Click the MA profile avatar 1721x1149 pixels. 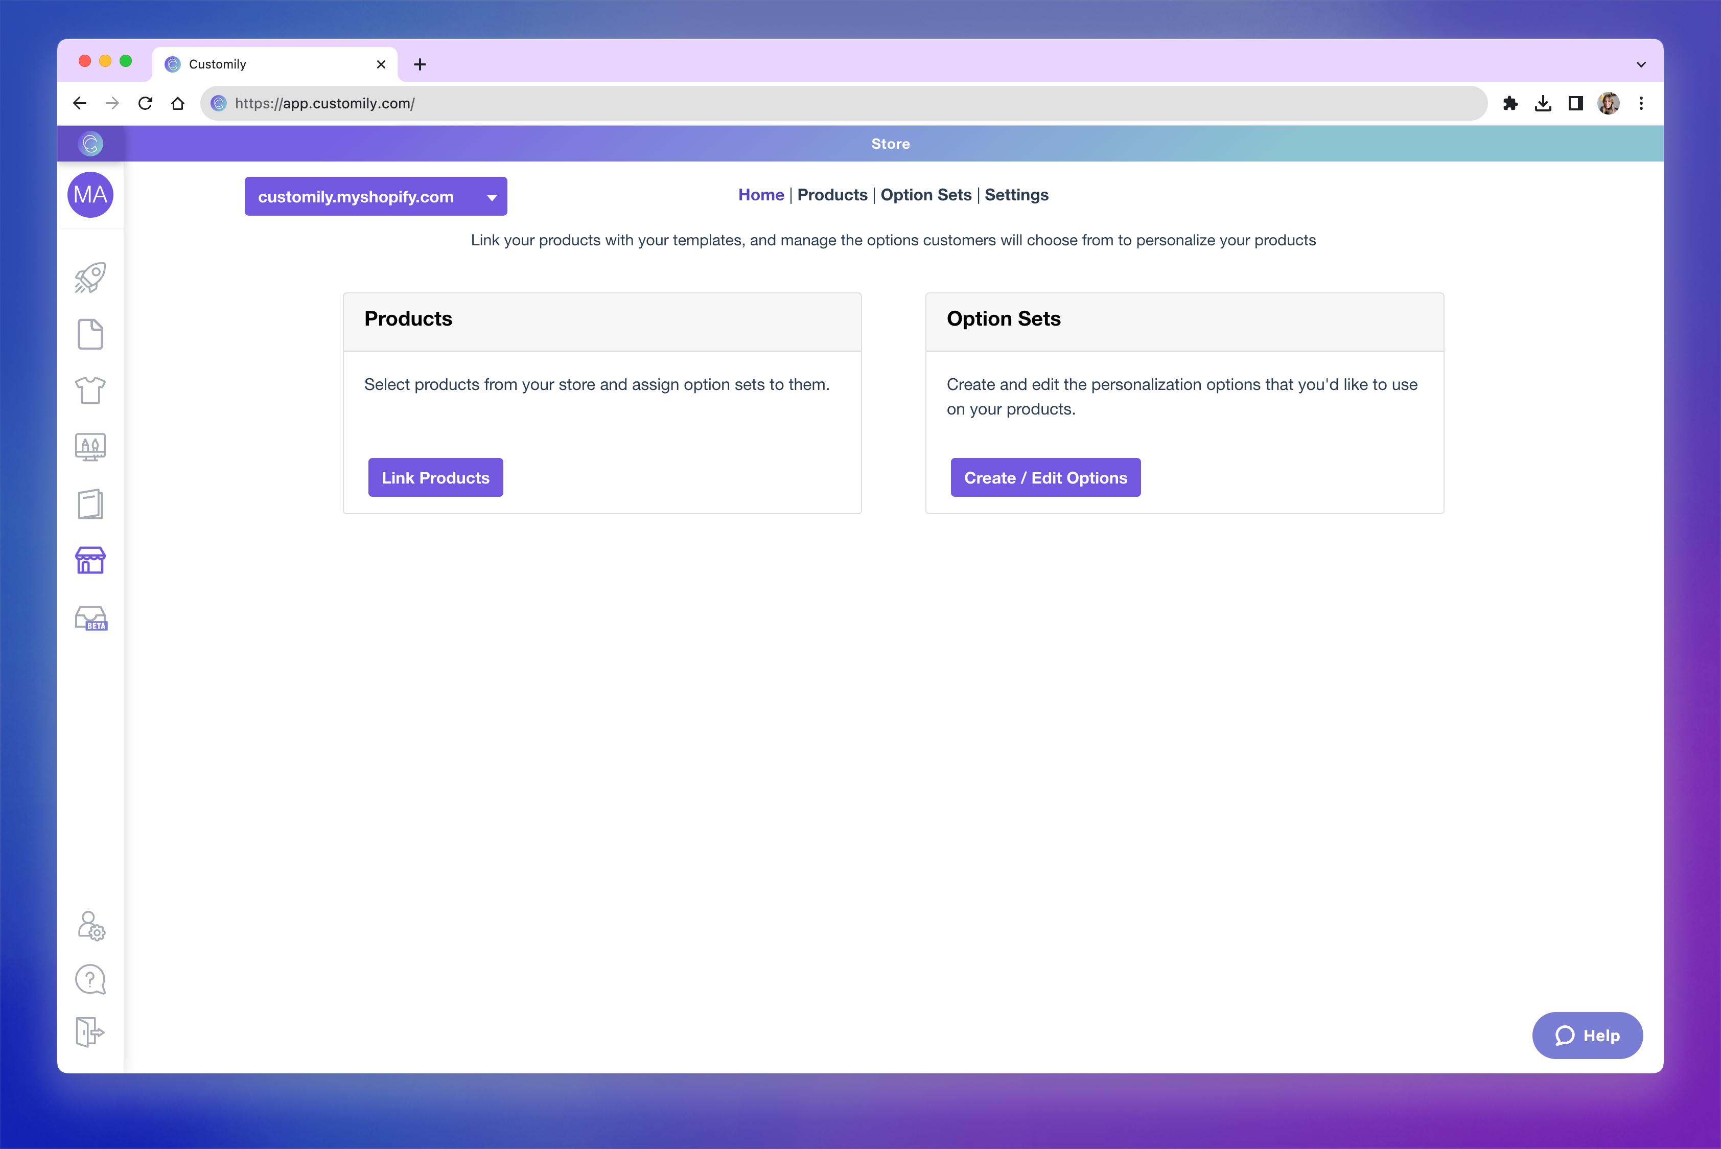(90, 195)
